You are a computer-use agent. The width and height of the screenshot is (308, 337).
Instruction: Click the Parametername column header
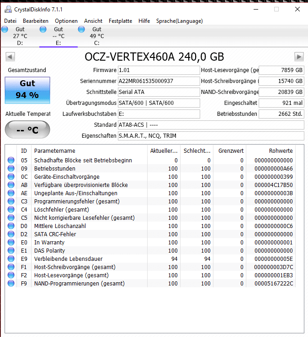click(90, 150)
